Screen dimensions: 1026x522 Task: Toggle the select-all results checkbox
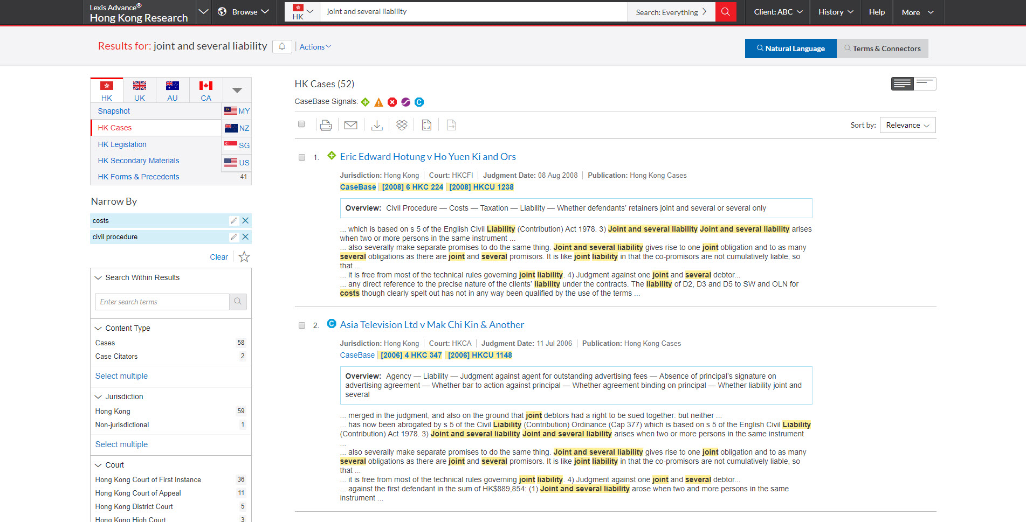coord(301,124)
